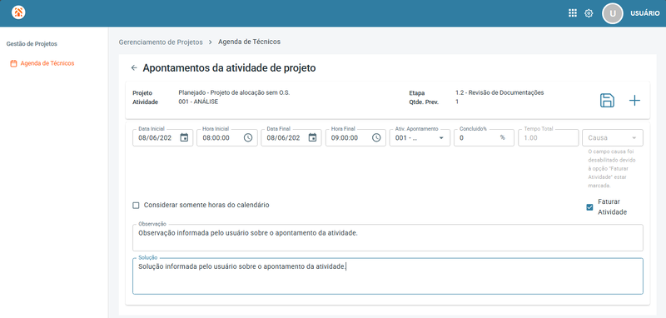666x318 pixels.
Task: Open the apps grid menu
Action: 573,13
